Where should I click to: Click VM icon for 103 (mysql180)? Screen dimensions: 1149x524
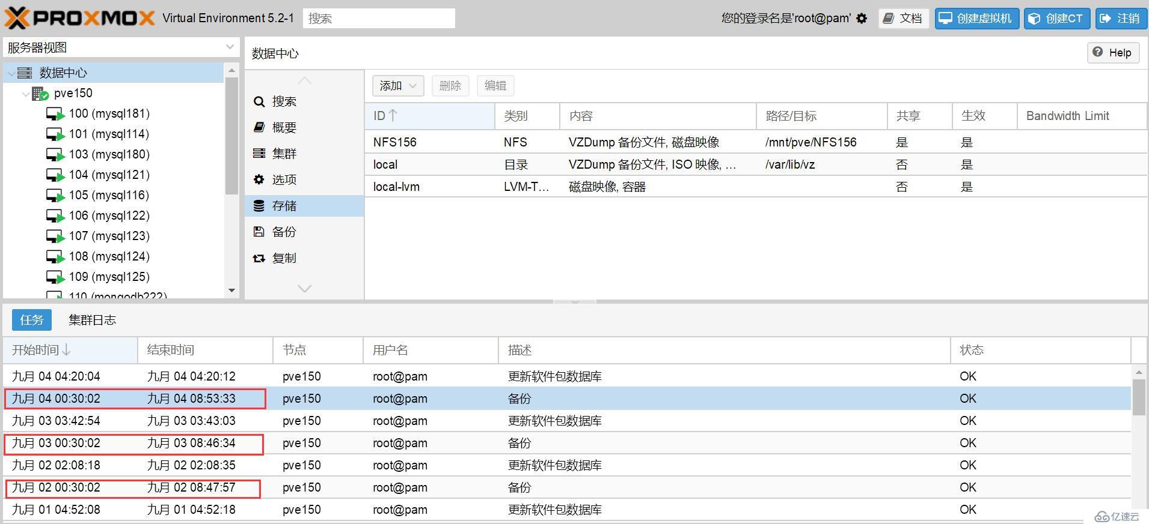[55, 155]
